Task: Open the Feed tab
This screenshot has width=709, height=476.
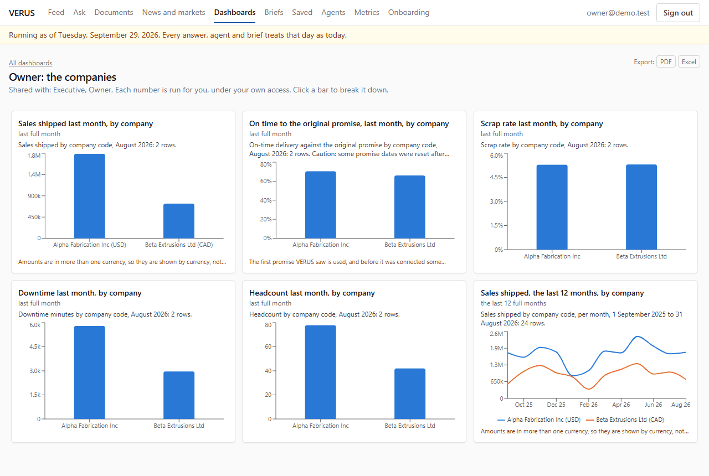Action: (x=56, y=12)
